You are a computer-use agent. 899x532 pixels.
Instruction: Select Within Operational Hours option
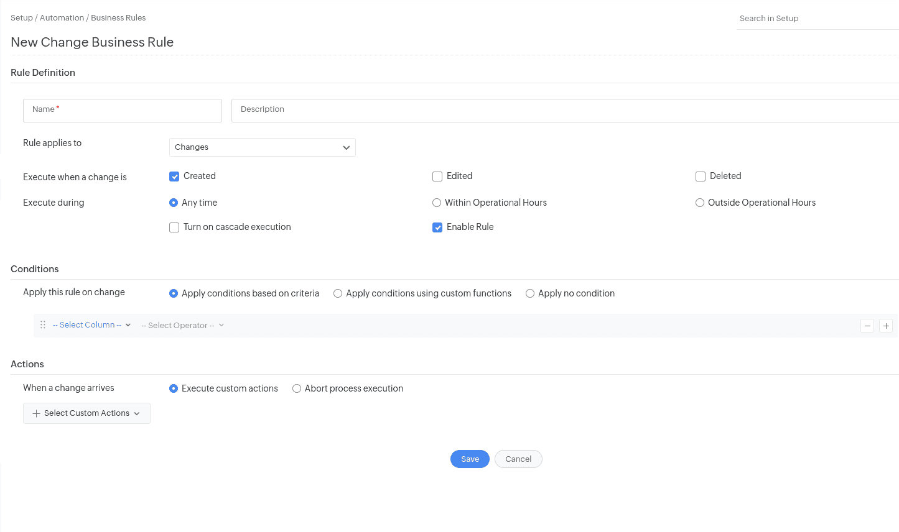coord(437,203)
